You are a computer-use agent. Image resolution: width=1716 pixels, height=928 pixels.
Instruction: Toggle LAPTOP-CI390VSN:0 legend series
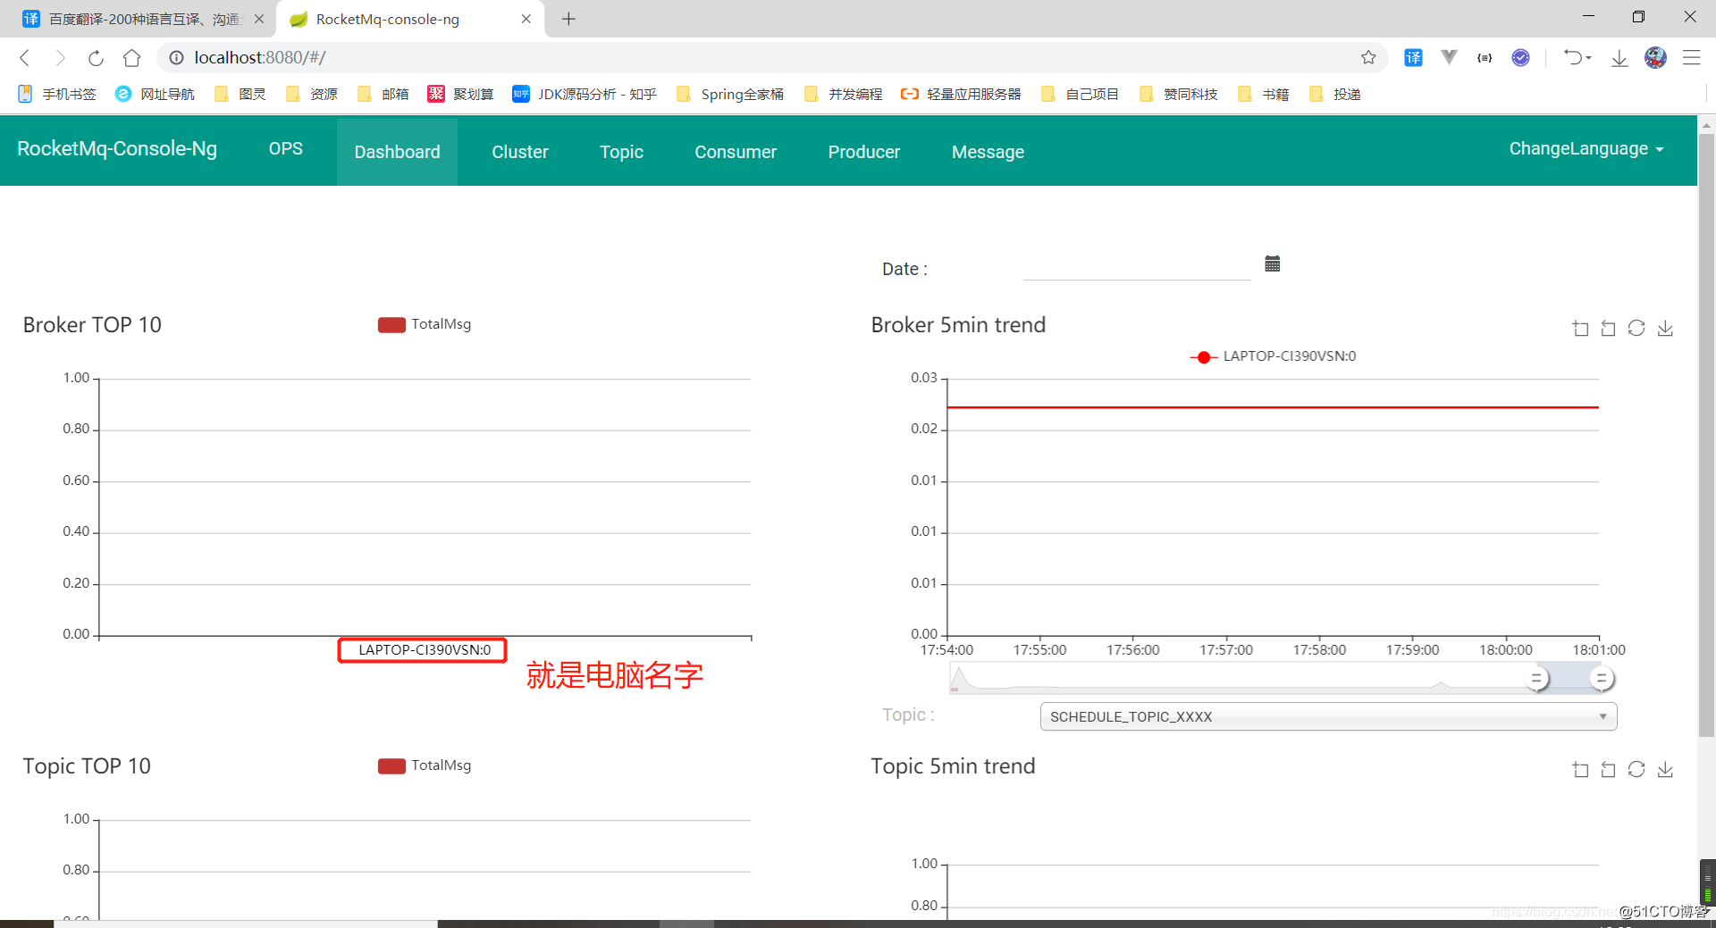click(1273, 356)
